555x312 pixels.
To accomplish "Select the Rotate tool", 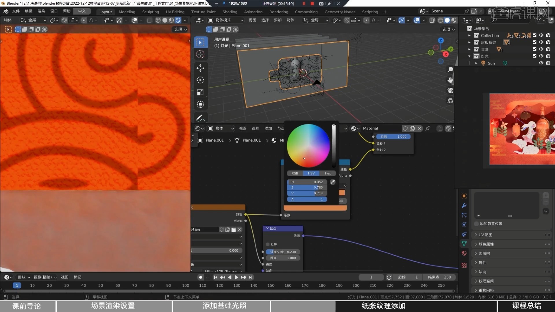I will tap(200, 80).
